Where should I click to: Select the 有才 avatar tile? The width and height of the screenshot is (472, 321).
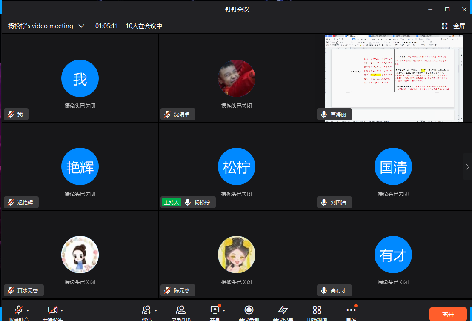click(x=393, y=255)
